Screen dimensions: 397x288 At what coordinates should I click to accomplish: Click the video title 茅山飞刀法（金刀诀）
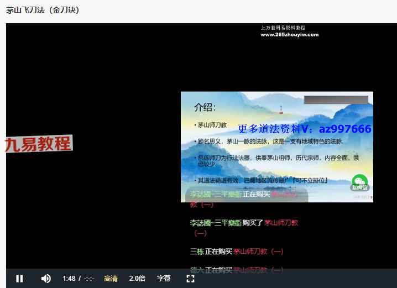pos(43,10)
